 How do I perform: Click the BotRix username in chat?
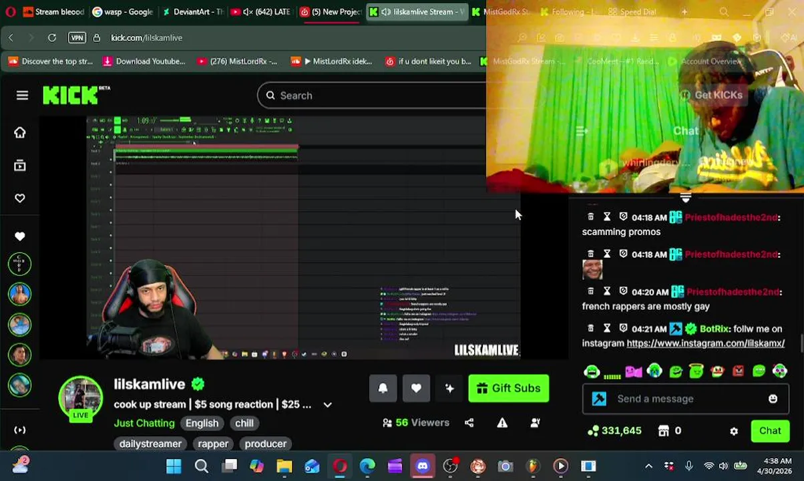[714, 329]
